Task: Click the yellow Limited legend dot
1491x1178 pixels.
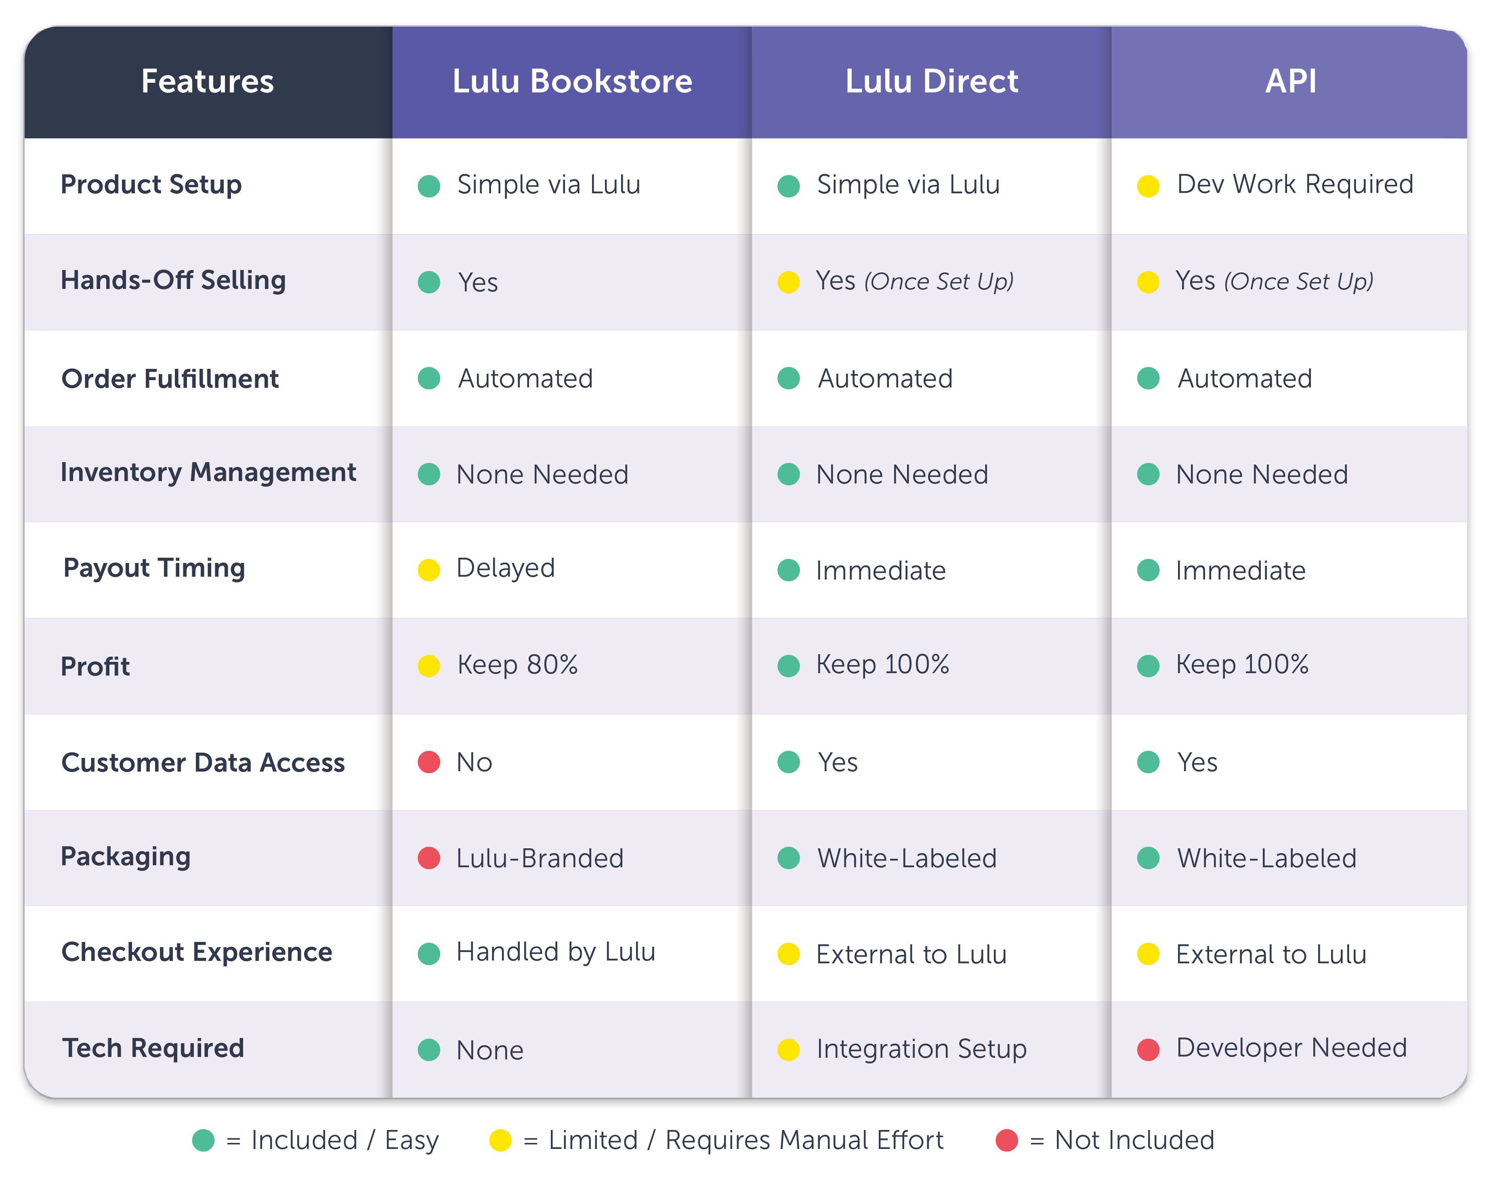Action: 500,1140
